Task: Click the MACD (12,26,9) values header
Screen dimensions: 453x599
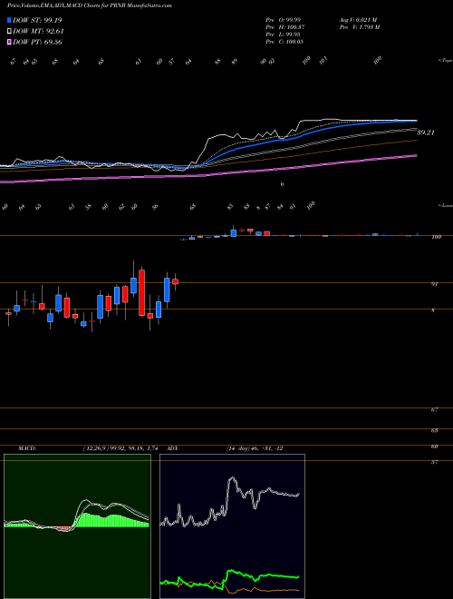Action: click(88, 448)
